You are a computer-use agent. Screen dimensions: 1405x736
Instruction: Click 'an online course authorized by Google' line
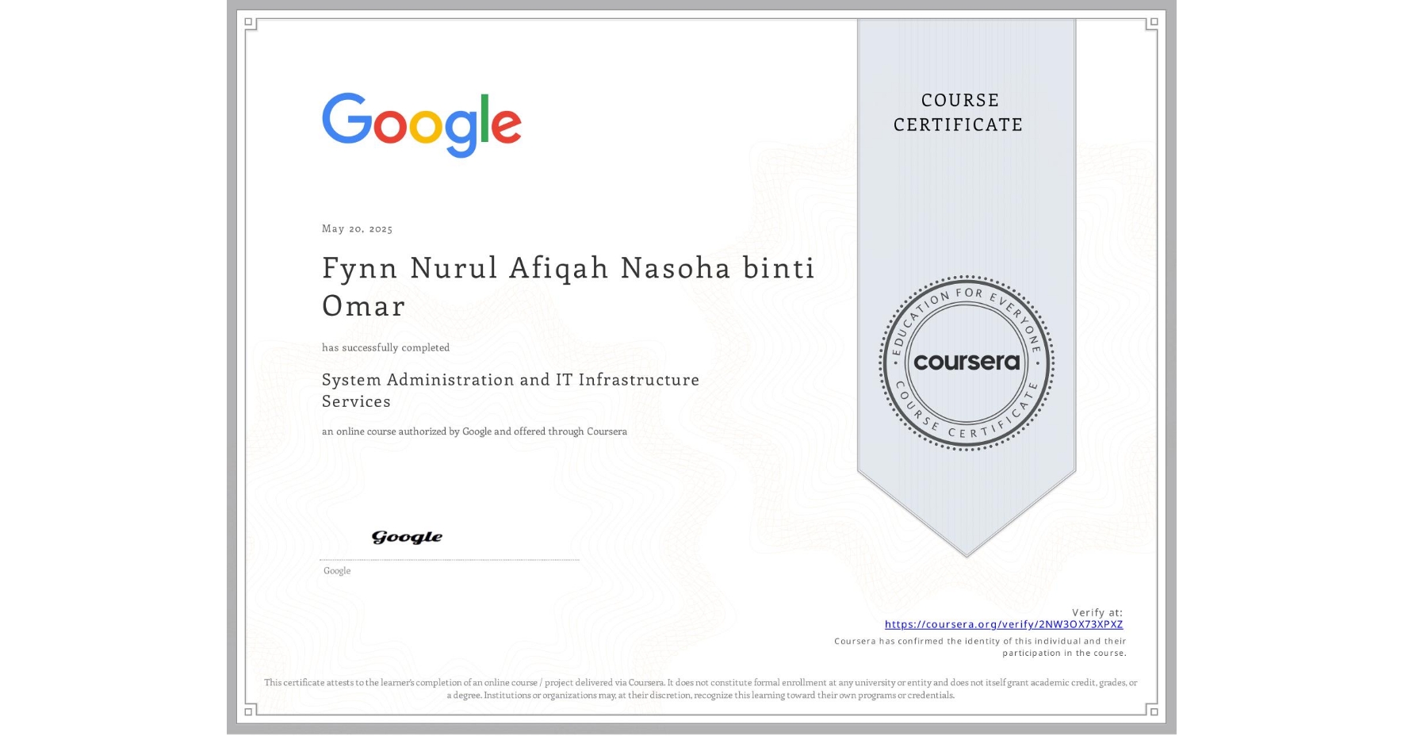tap(474, 431)
